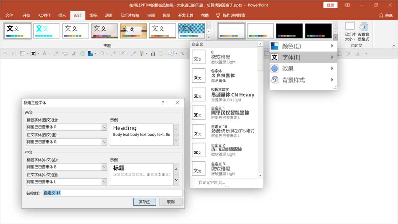The width and height of the screenshot is (398, 224).
Task: Click font list scrollbar down arrow
Action: pyautogui.click(x=260, y=176)
